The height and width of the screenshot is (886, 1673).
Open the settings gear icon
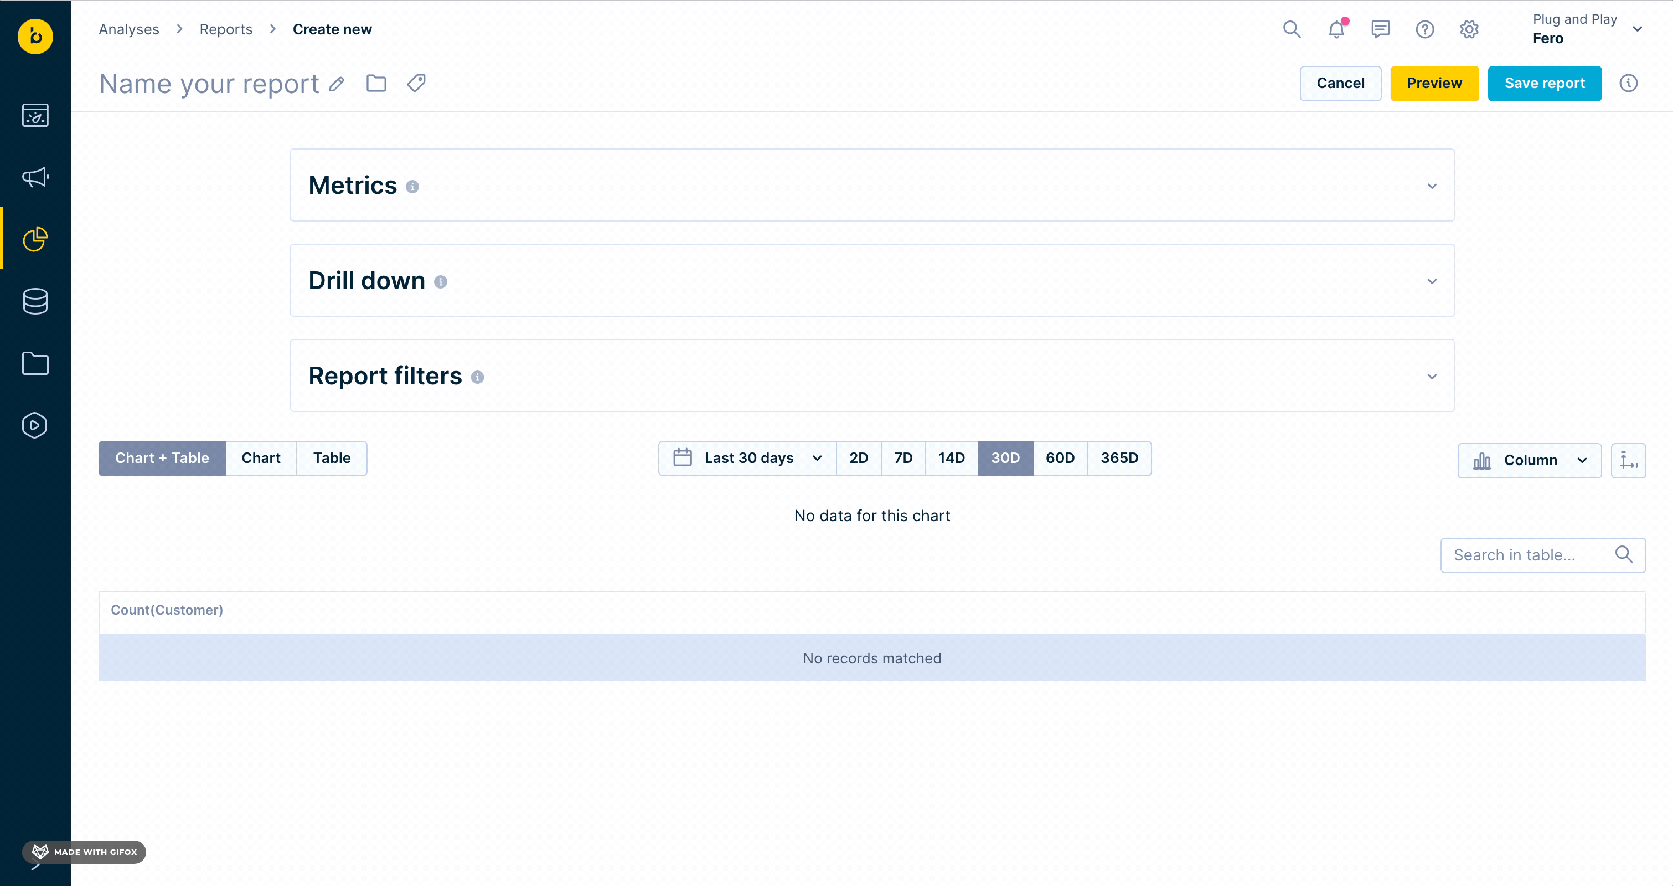(1469, 29)
